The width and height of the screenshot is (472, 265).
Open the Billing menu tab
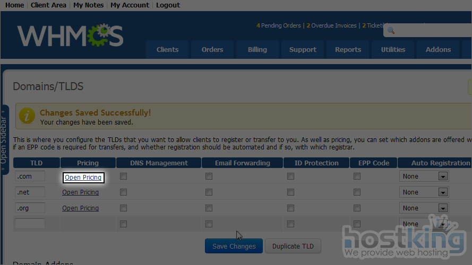[x=257, y=49]
